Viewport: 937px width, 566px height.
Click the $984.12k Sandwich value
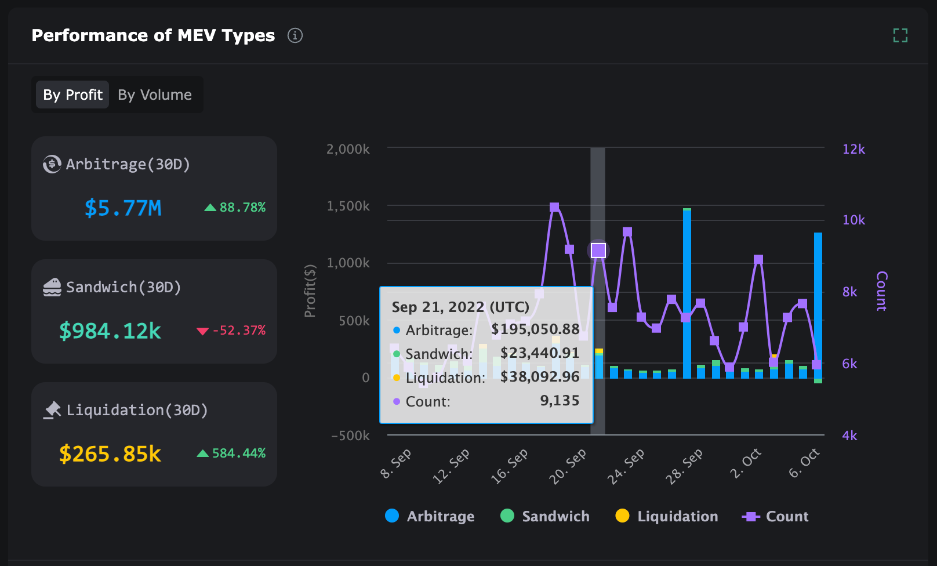pyautogui.click(x=110, y=331)
